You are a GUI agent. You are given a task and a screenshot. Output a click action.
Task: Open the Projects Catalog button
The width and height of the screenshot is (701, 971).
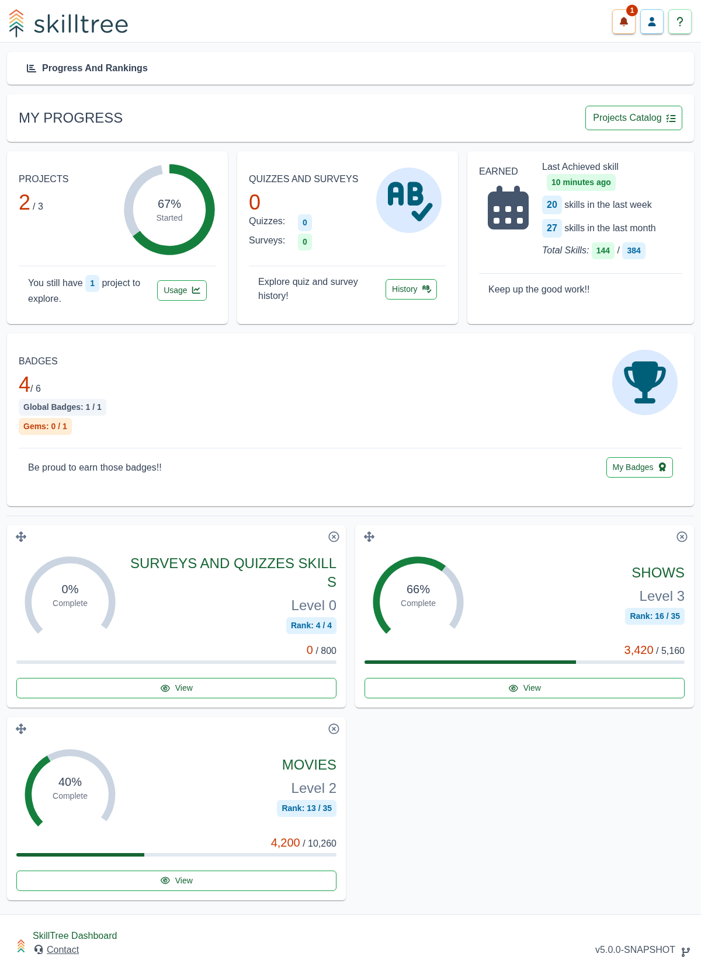[x=634, y=118]
